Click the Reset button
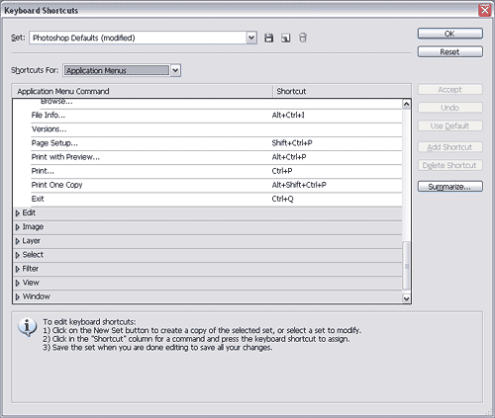Screen dimensions: 495x418 coord(450,51)
